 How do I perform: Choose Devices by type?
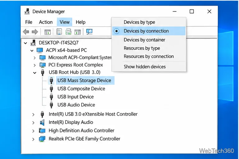149,22
